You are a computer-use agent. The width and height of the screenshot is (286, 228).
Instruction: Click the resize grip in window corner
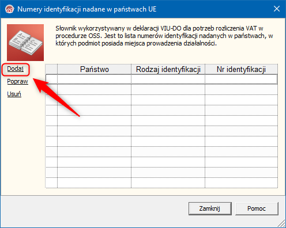[282, 224]
